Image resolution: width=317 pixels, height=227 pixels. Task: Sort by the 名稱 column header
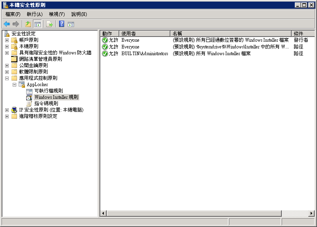tap(231, 33)
